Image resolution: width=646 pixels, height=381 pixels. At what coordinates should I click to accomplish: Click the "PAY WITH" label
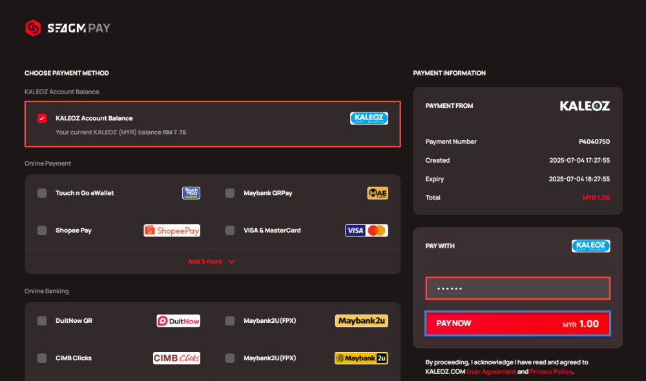tap(440, 246)
